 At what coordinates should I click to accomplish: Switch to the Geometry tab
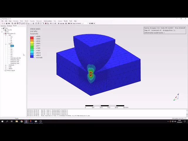pyautogui.click(x=3, y=26)
